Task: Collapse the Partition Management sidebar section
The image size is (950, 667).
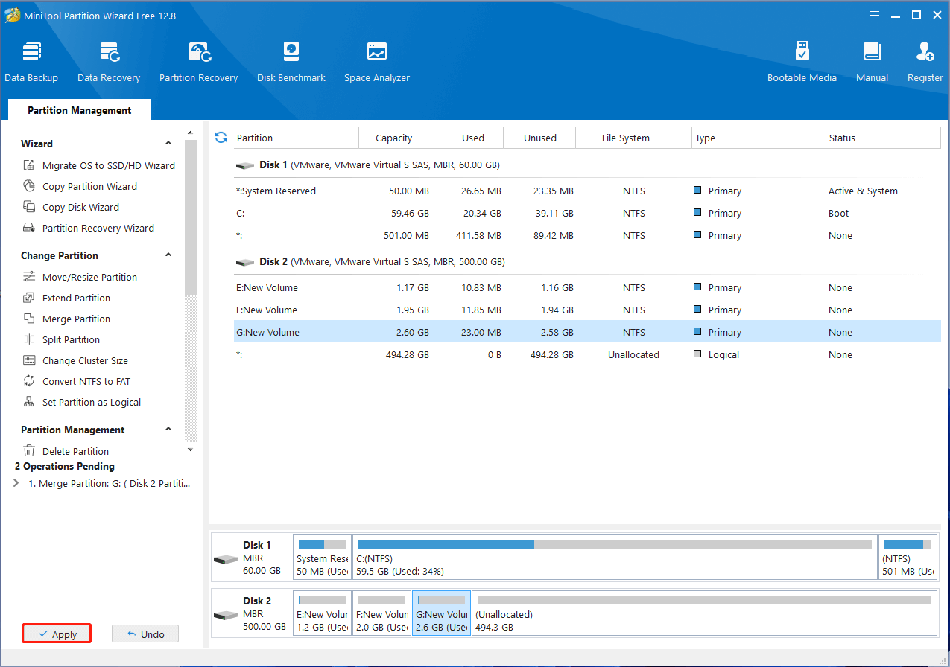Action: [168, 430]
